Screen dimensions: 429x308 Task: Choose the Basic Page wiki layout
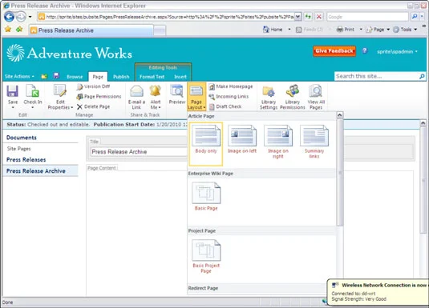206,197
